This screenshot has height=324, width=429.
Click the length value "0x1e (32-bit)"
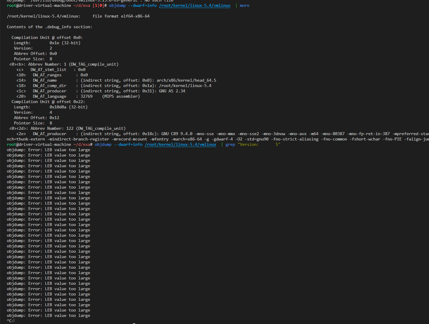(x=65, y=43)
